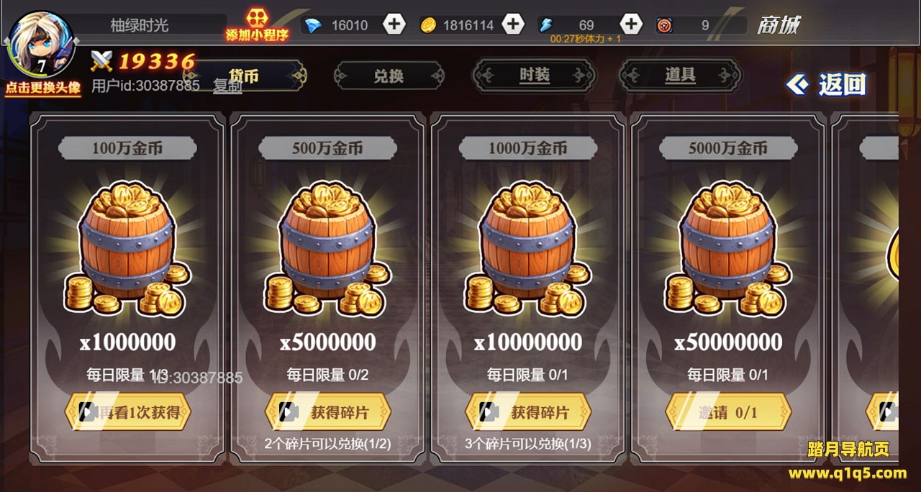Tap the 添加小程序 icon
Screen dimensions: 921x492
click(x=257, y=26)
